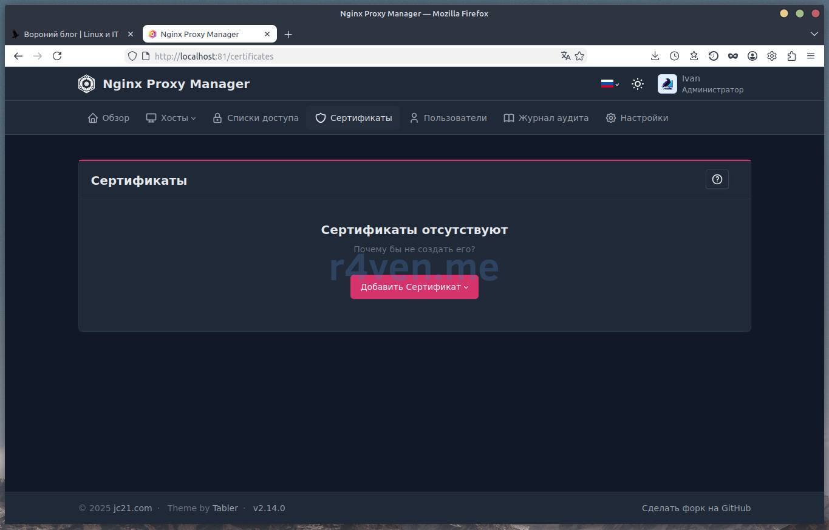The height and width of the screenshot is (530, 829).
Task: Click the Nginx Proxy Manager logo icon
Action: (x=87, y=84)
